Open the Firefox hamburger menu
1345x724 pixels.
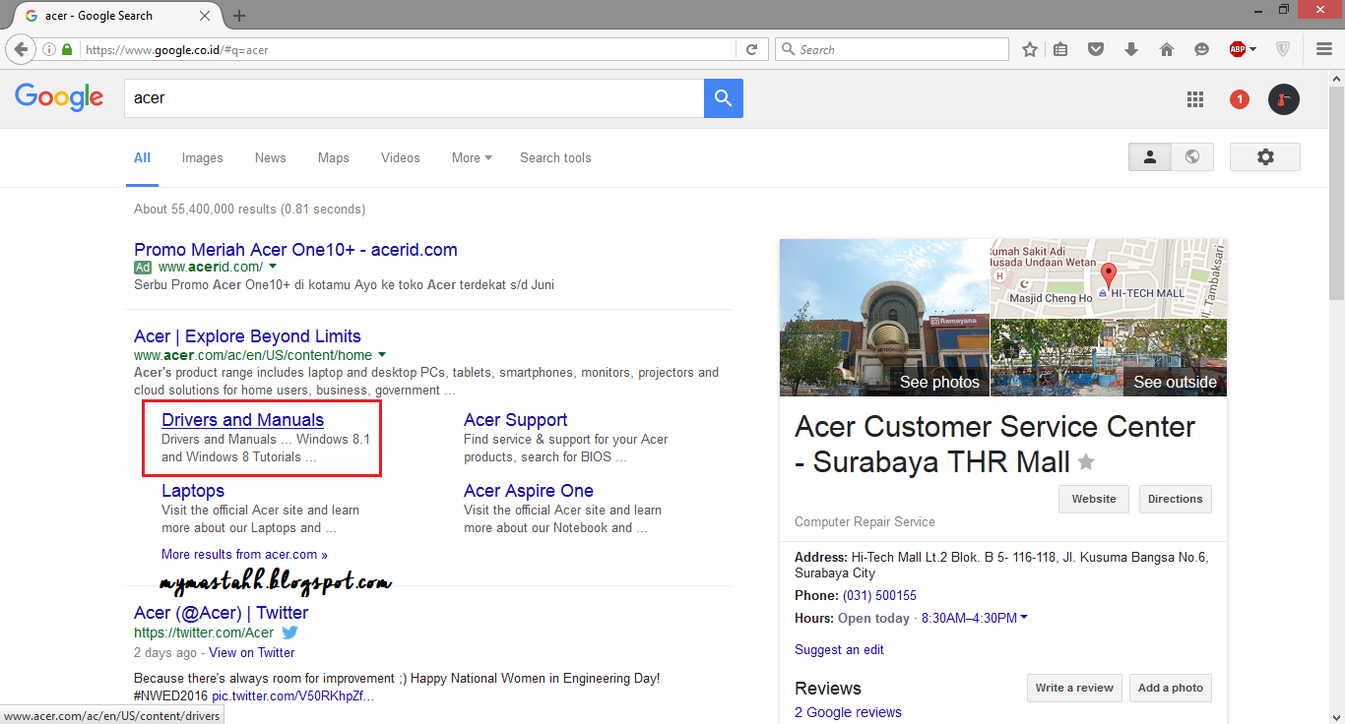click(x=1324, y=49)
